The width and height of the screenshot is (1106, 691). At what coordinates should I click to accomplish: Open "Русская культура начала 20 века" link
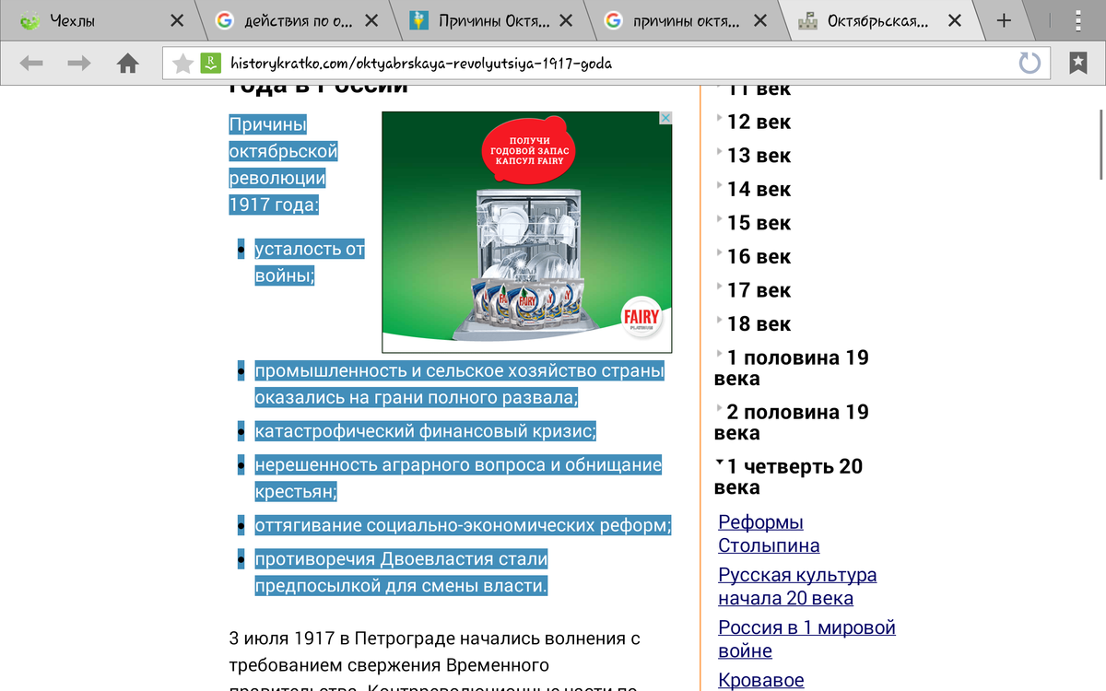click(x=797, y=587)
